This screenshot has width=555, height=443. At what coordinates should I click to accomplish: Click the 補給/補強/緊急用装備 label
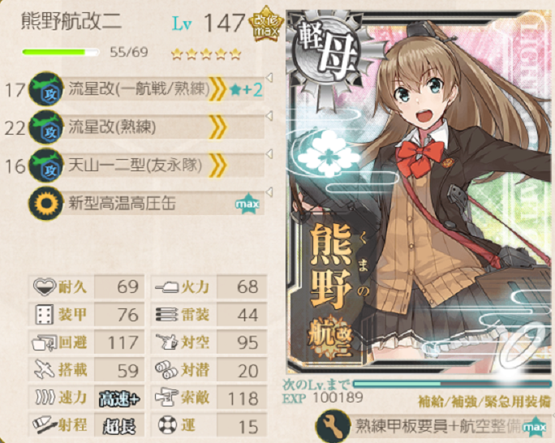484,402
